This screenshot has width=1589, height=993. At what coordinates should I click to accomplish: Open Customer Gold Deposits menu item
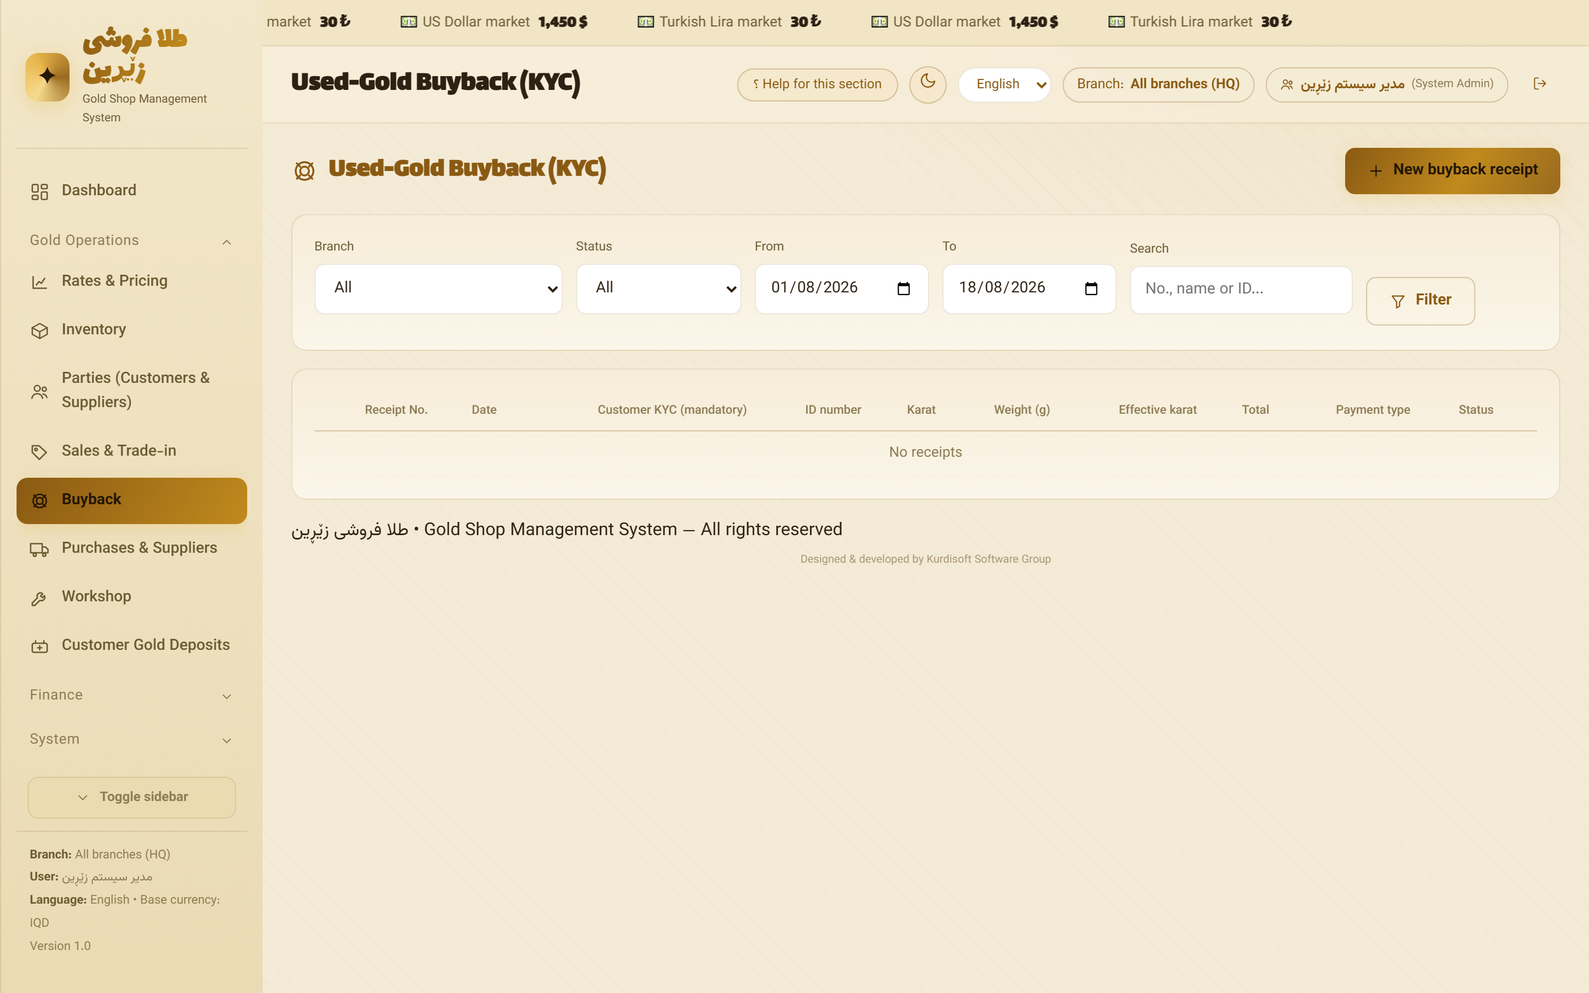(x=131, y=646)
